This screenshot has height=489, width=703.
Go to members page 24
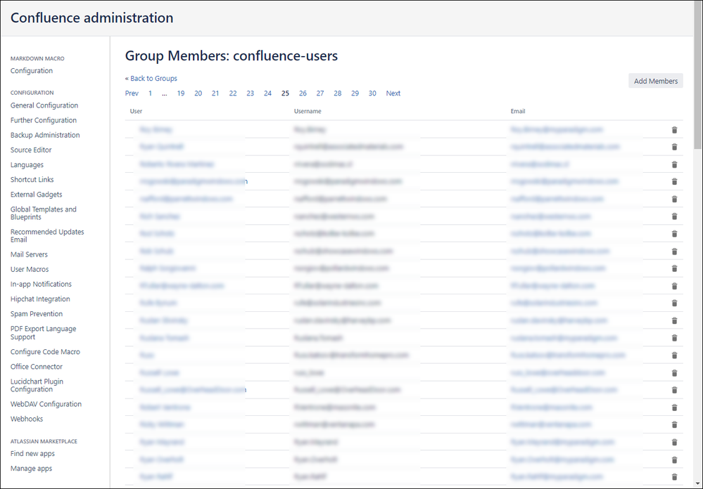click(x=267, y=93)
